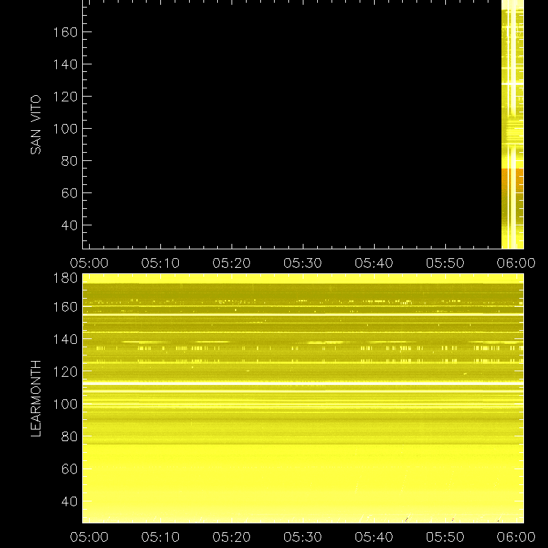
Task: Select the 40 tick label on San Vito axis
Action: click(69, 225)
